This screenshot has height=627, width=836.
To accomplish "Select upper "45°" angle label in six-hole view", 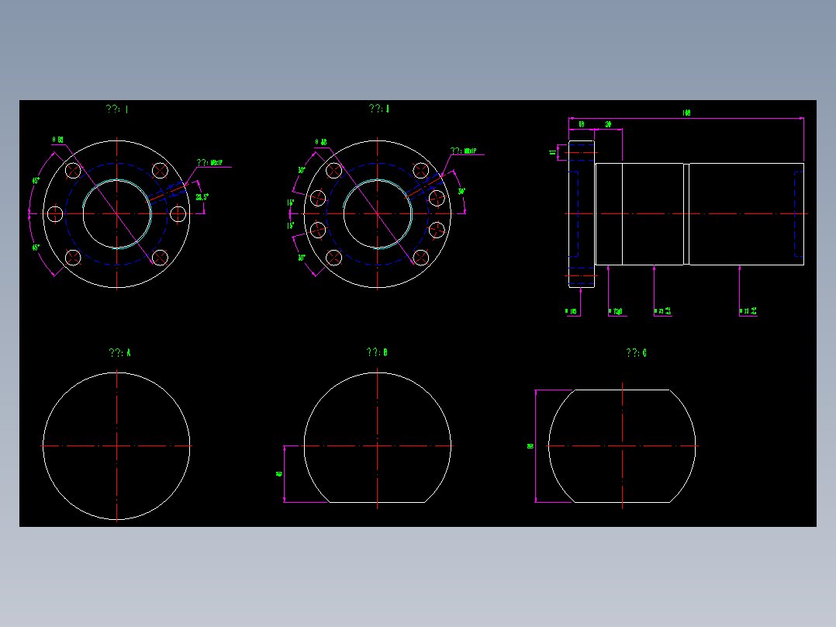I will pos(36,181).
